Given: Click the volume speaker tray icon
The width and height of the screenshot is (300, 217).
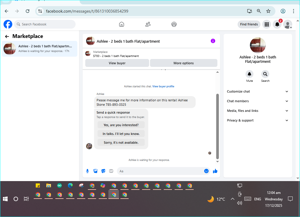Looking at the screenshot, I should coord(239,203).
